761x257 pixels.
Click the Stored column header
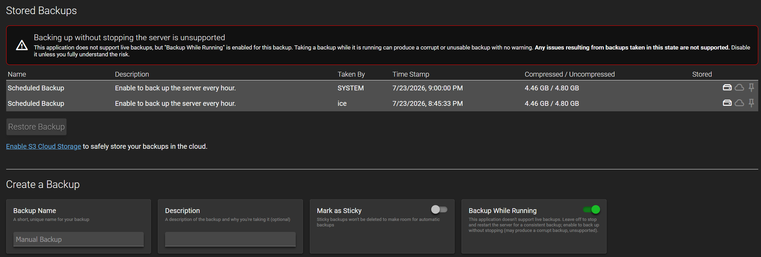coord(702,74)
